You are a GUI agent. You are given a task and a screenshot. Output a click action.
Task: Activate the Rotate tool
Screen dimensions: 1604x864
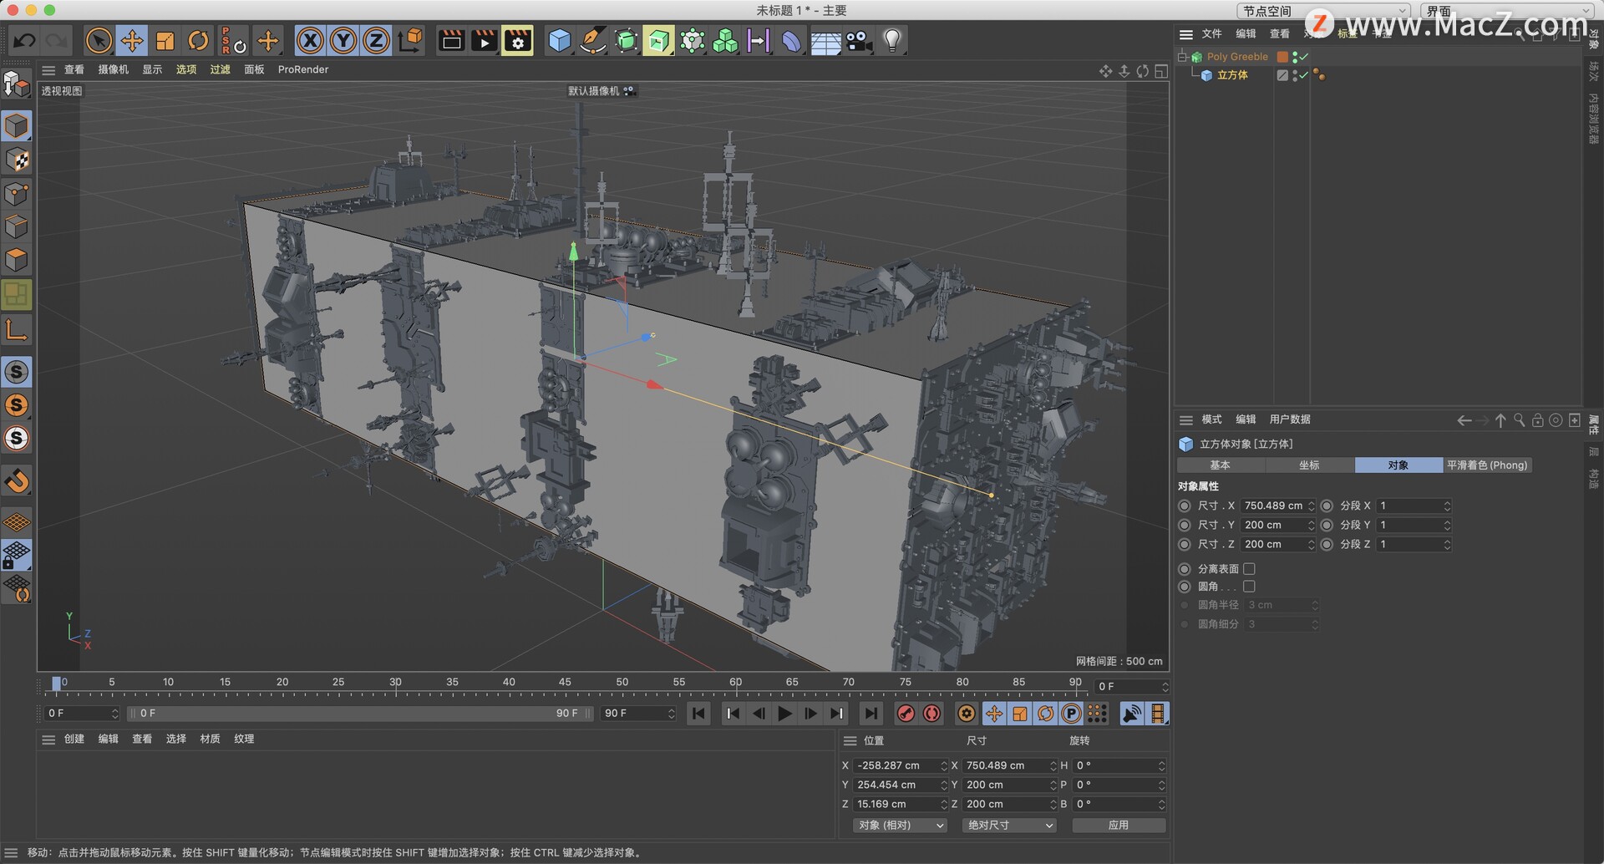pyautogui.click(x=198, y=40)
